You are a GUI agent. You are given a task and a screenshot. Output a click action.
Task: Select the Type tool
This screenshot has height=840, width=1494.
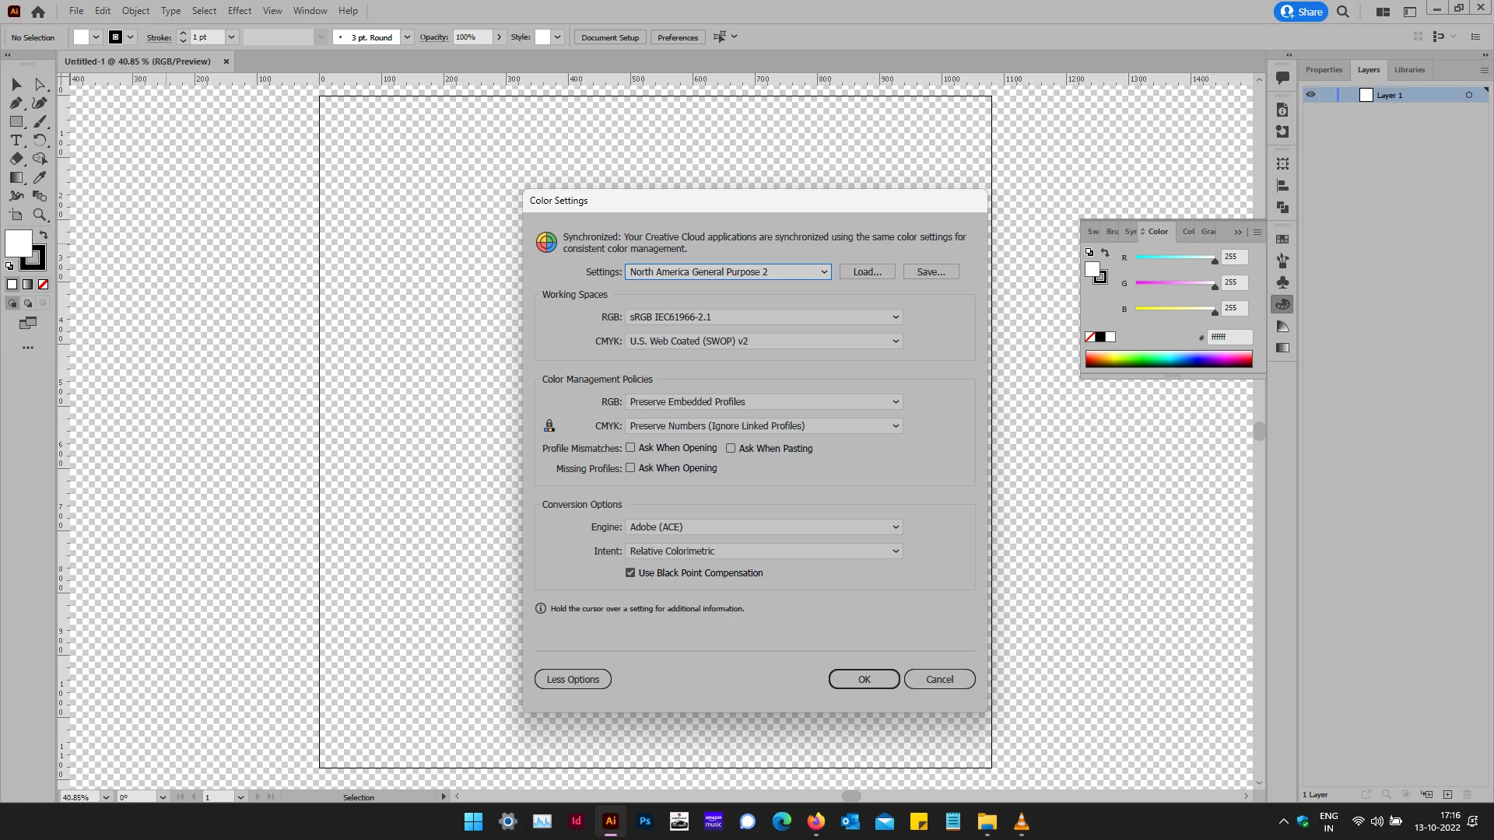pos(16,140)
